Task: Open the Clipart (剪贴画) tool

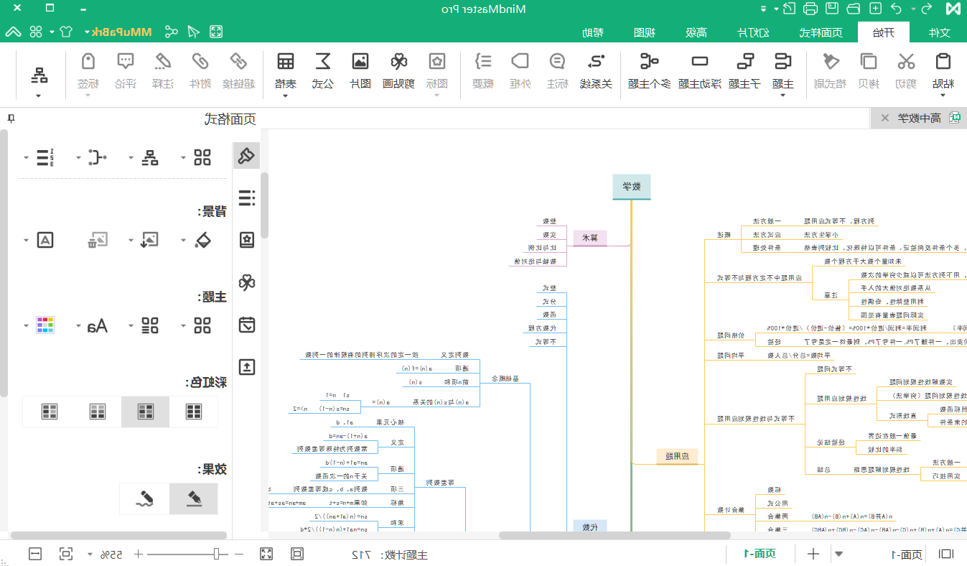Action: pos(398,70)
